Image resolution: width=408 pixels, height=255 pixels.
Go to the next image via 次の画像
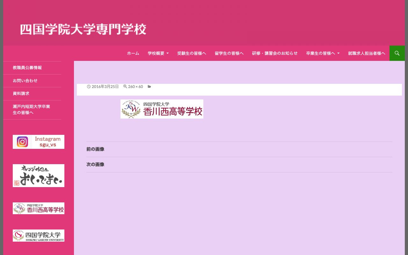coord(95,164)
